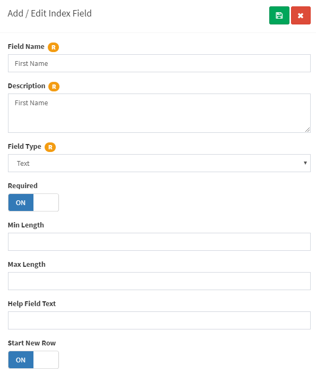This screenshot has width=316, height=381.
Task: Click the Help Field Text input
Action: click(x=159, y=320)
